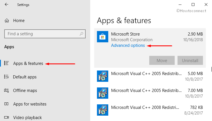Close the Settings window
Viewport: 212px width, 121px height.
pyautogui.click(x=206, y=5)
